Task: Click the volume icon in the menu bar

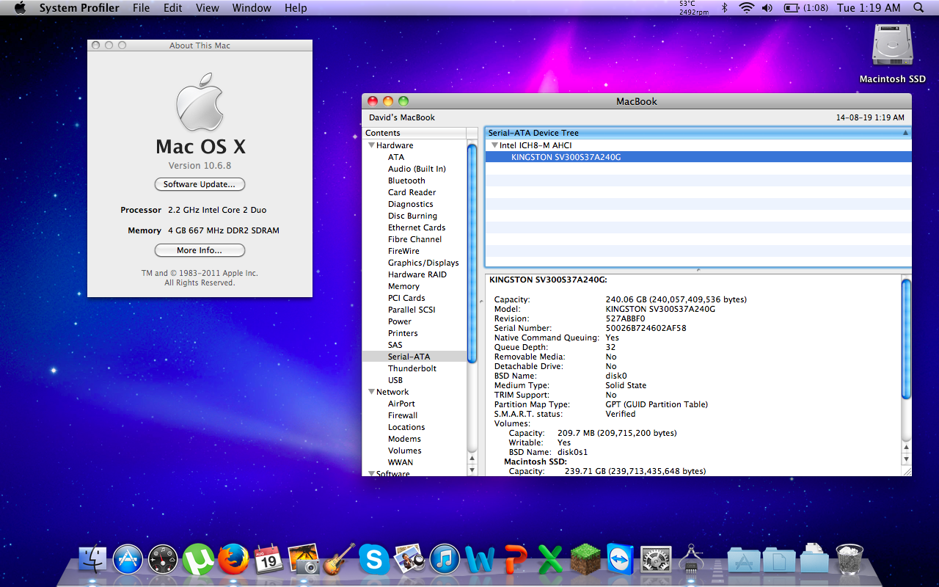Action: point(767,8)
